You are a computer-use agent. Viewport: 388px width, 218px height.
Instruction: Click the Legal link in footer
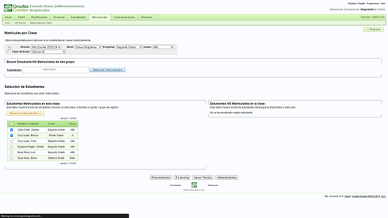(347, 196)
